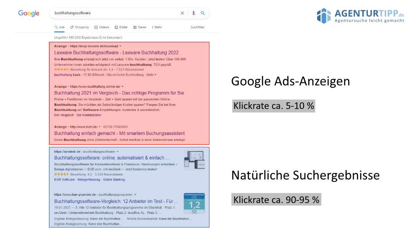Clear the search field with X icon
The image size is (413, 232).
(x=182, y=13)
